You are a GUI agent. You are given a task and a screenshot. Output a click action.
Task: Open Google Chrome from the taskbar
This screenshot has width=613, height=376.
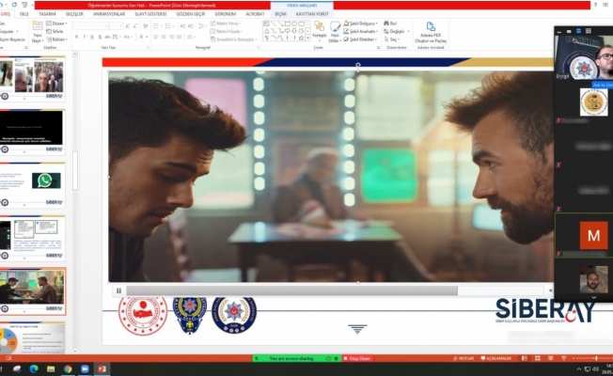(67, 369)
